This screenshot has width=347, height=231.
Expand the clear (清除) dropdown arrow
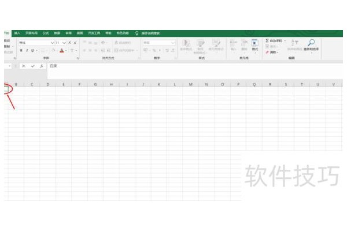coord(277,52)
